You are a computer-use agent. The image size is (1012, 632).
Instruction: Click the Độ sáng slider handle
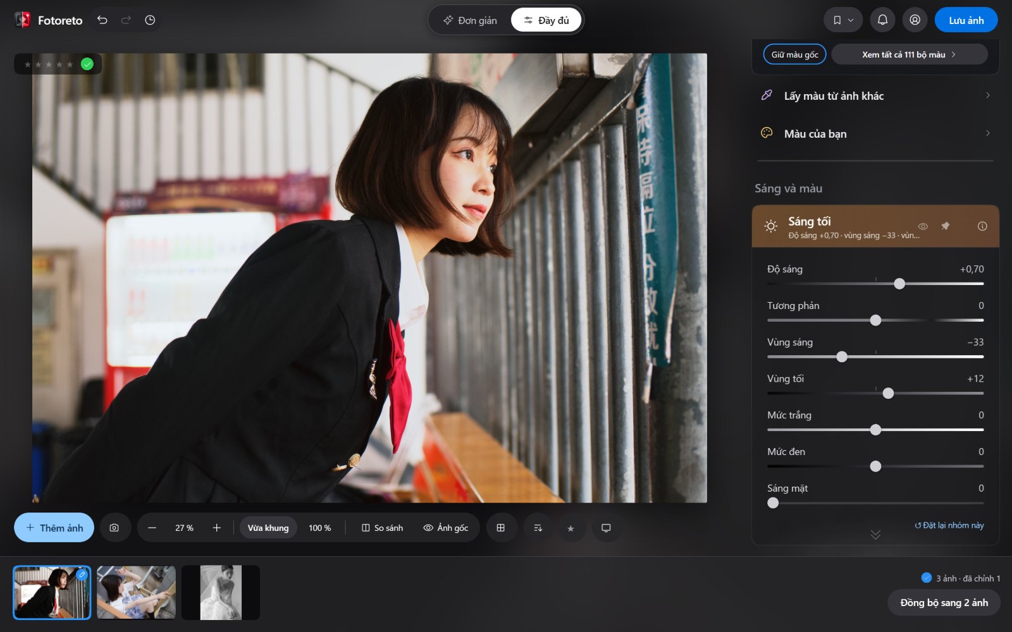pos(899,284)
